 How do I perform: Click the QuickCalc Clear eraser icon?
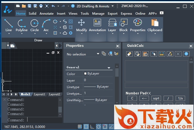pyautogui.click(x=129, y=54)
